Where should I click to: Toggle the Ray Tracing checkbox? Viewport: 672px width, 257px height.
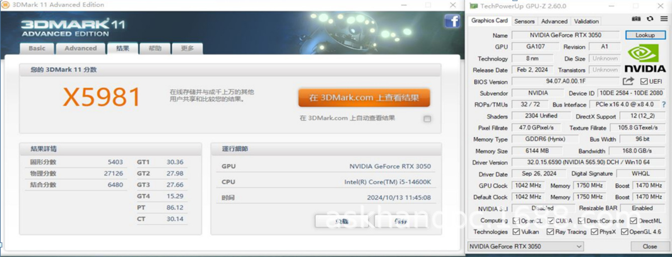click(550, 232)
